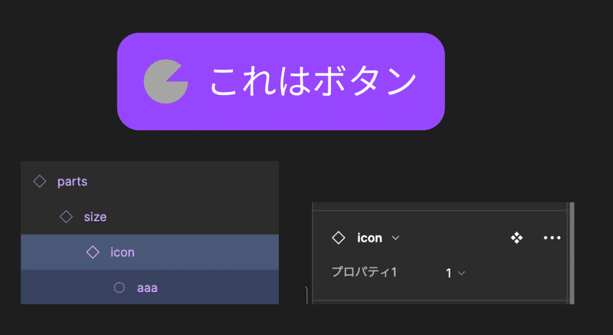Click the ellipse icon beside aaa layer

coord(120,287)
